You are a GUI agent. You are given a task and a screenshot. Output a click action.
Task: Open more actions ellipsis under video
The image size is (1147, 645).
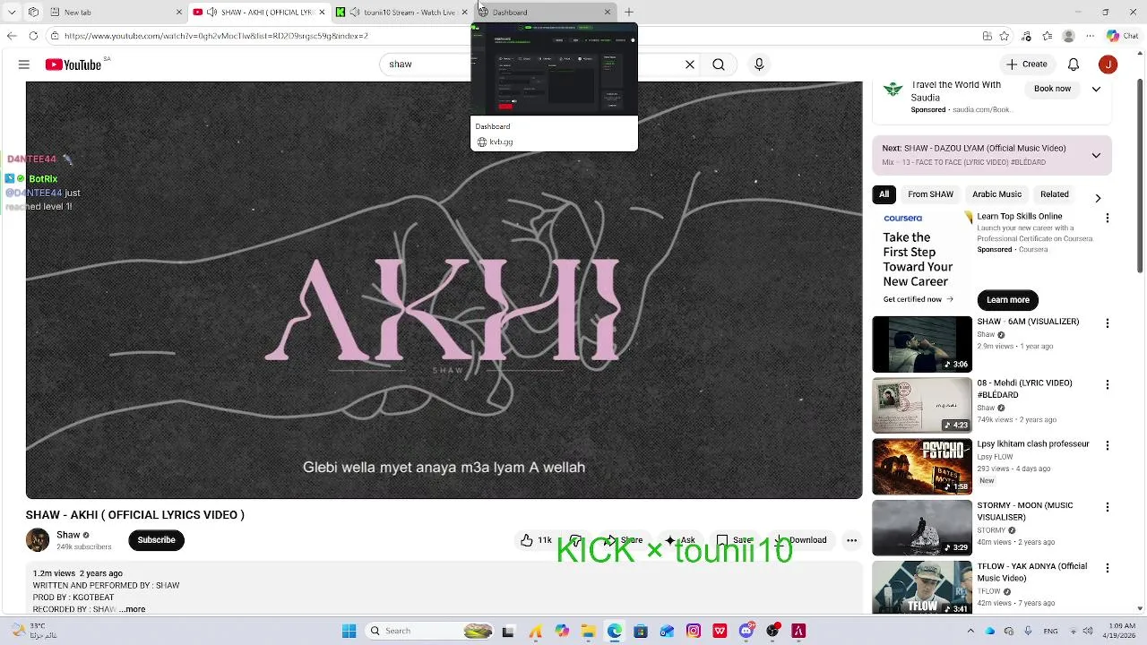(852, 540)
